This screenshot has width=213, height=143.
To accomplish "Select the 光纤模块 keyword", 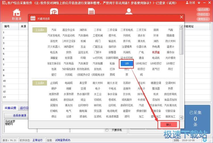I will pyautogui.click(x=170, y=58).
